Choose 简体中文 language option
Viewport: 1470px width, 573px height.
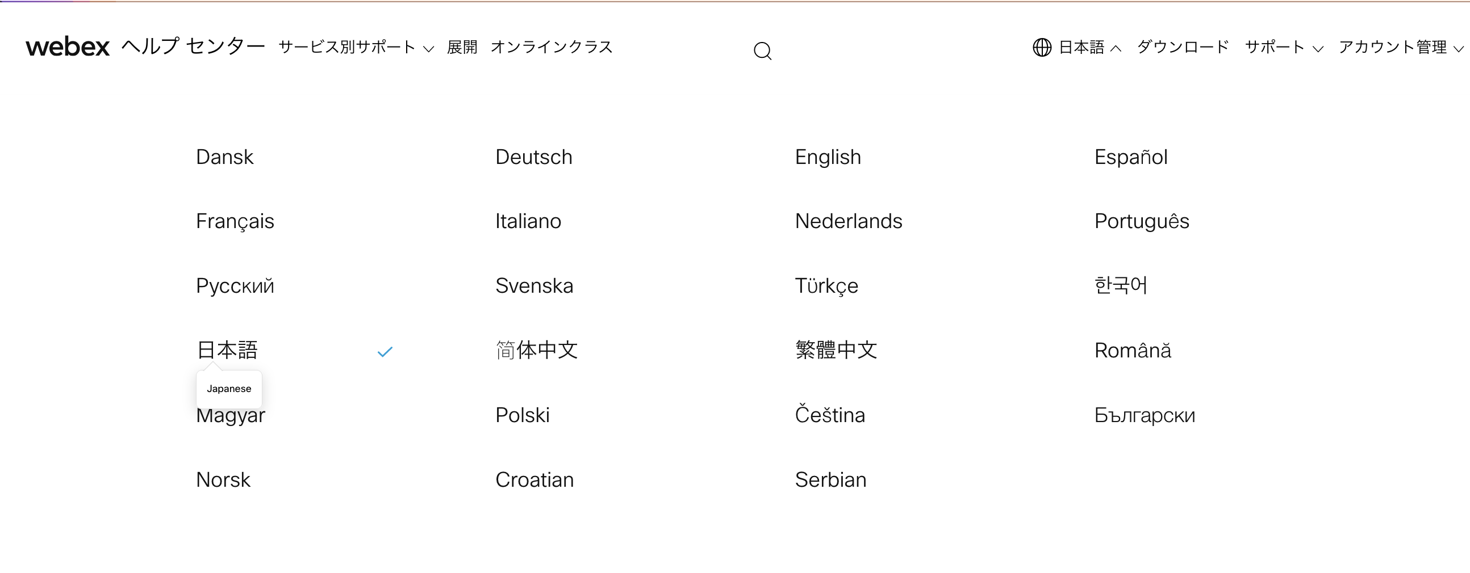coord(537,350)
